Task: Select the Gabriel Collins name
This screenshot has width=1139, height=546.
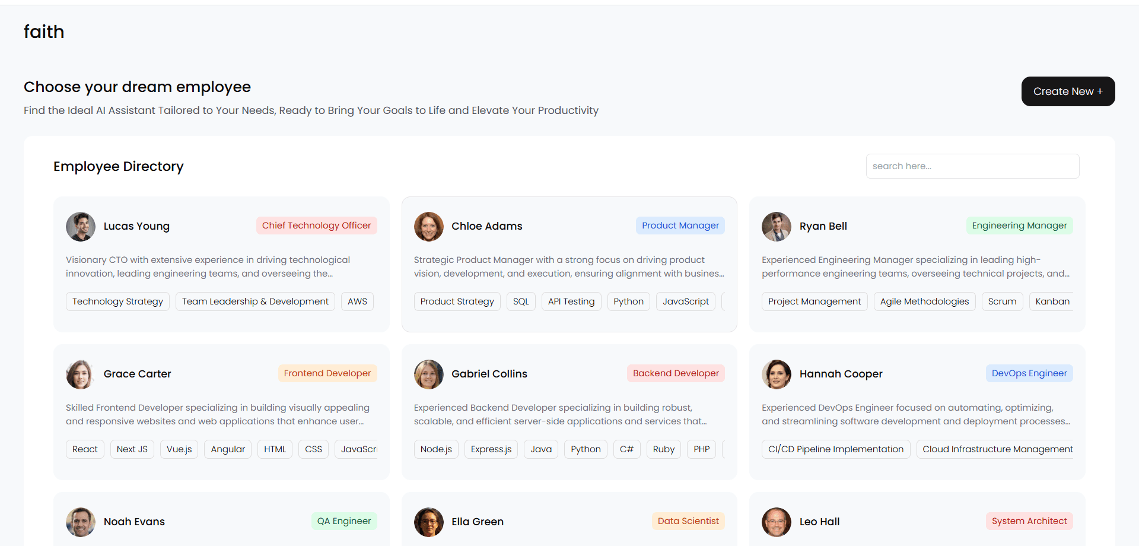Action: (489, 374)
